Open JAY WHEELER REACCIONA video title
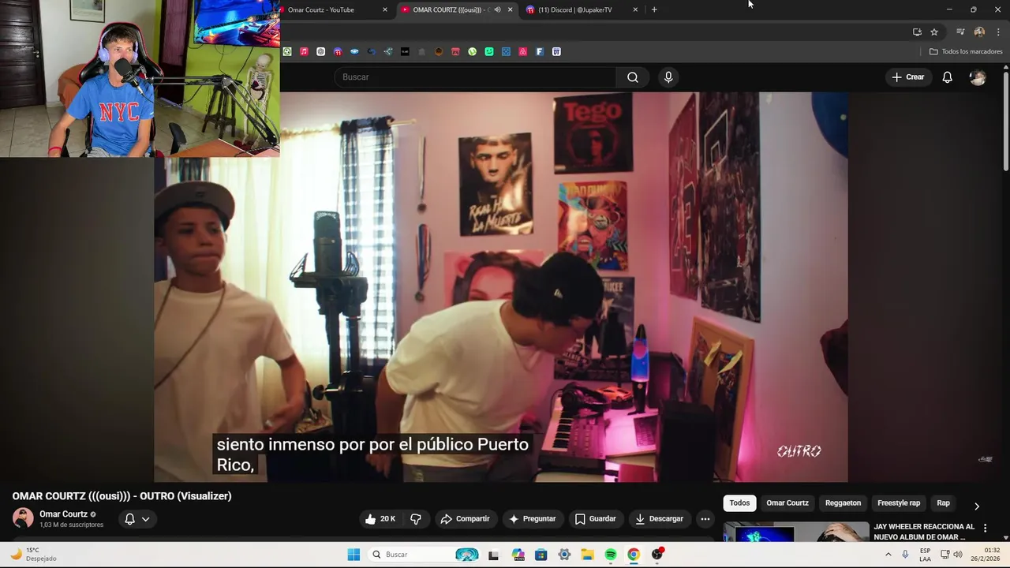The width and height of the screenshot is (1010, 568). [x=924, y=532]
